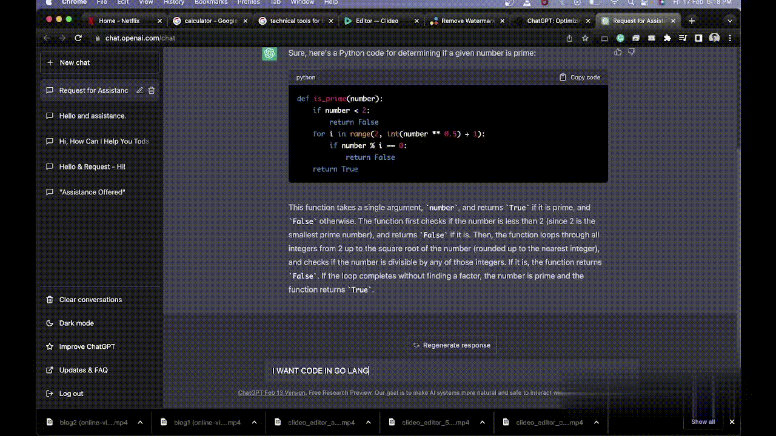The height and width of the screenshot is (436, 776).
Task: Open the Hello and assistance conversation
Action: 93,116
